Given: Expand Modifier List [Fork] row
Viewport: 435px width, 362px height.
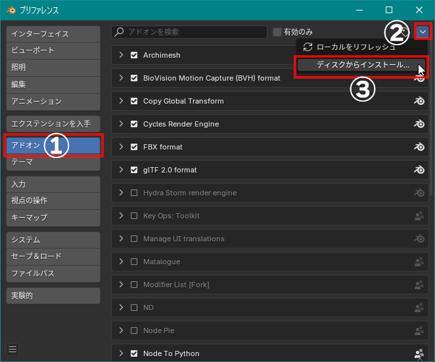Looking at the screenshot, I should 121,285.
